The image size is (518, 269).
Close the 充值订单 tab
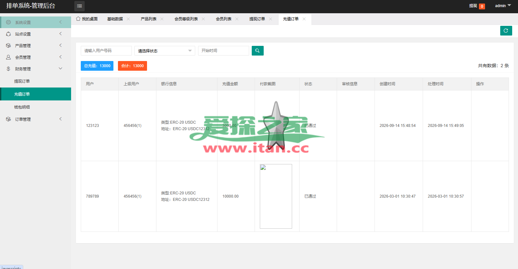304,19
